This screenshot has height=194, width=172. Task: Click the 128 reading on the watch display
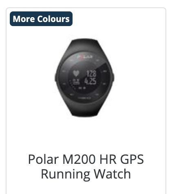pyautogui.click(x=91, y=73)
